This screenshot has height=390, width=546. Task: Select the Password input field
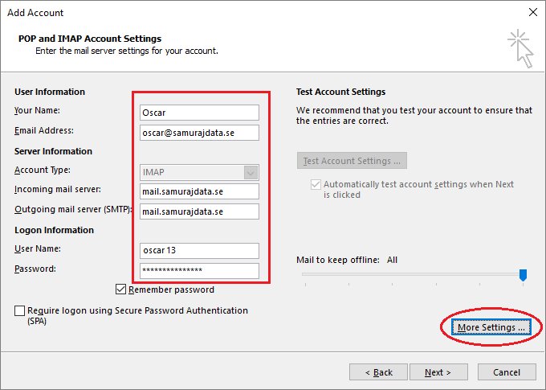(x=199, y=270)
